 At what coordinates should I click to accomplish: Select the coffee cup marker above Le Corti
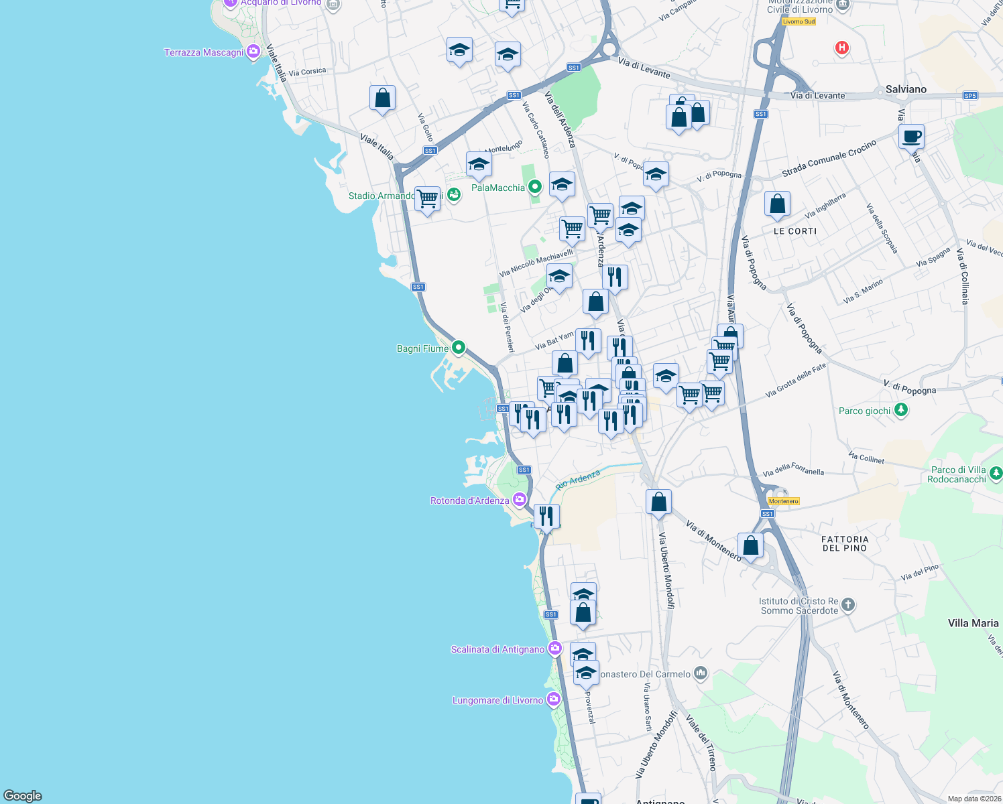(910, 135)
